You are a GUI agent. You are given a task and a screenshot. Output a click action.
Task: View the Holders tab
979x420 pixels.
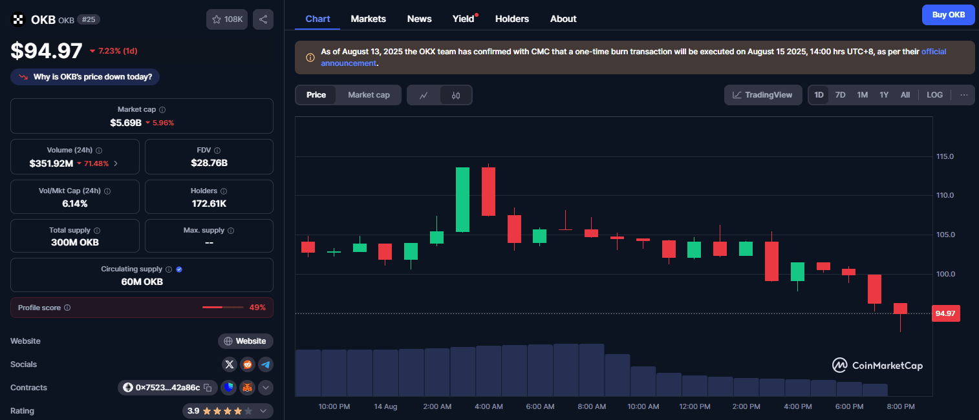pyautogui.click(x=512, y=19)
